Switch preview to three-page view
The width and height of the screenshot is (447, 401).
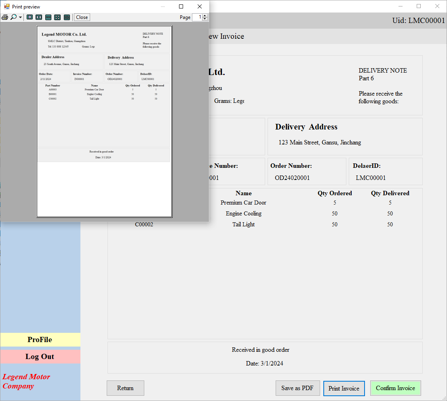pyautogui.click(x=48, y=17)
